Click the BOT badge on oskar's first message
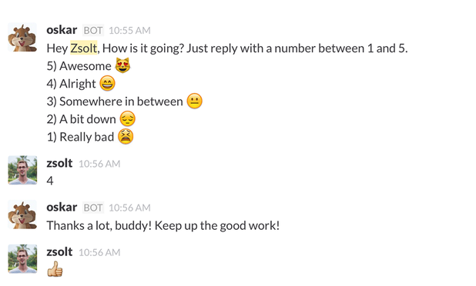The width and height of the screenshot is (476, 286). [x=93, y=30]
